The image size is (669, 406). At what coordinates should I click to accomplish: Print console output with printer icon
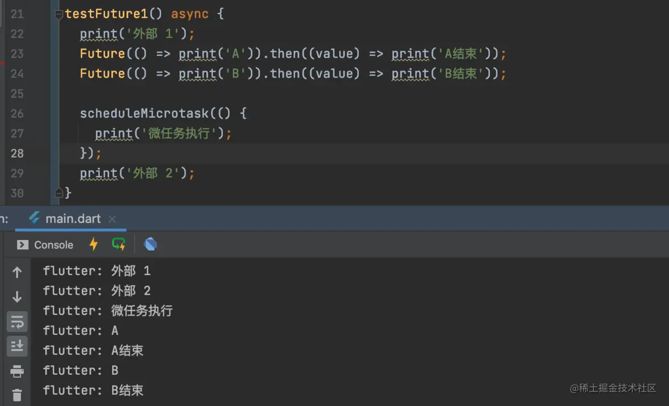coord(17,371)
